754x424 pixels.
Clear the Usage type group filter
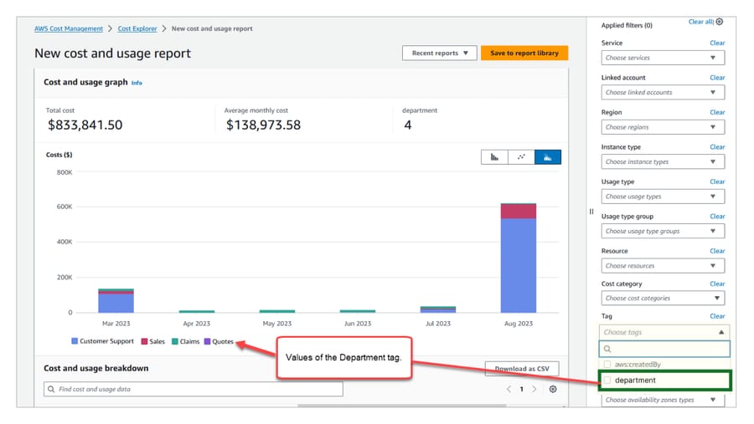(x=717, y=216)
